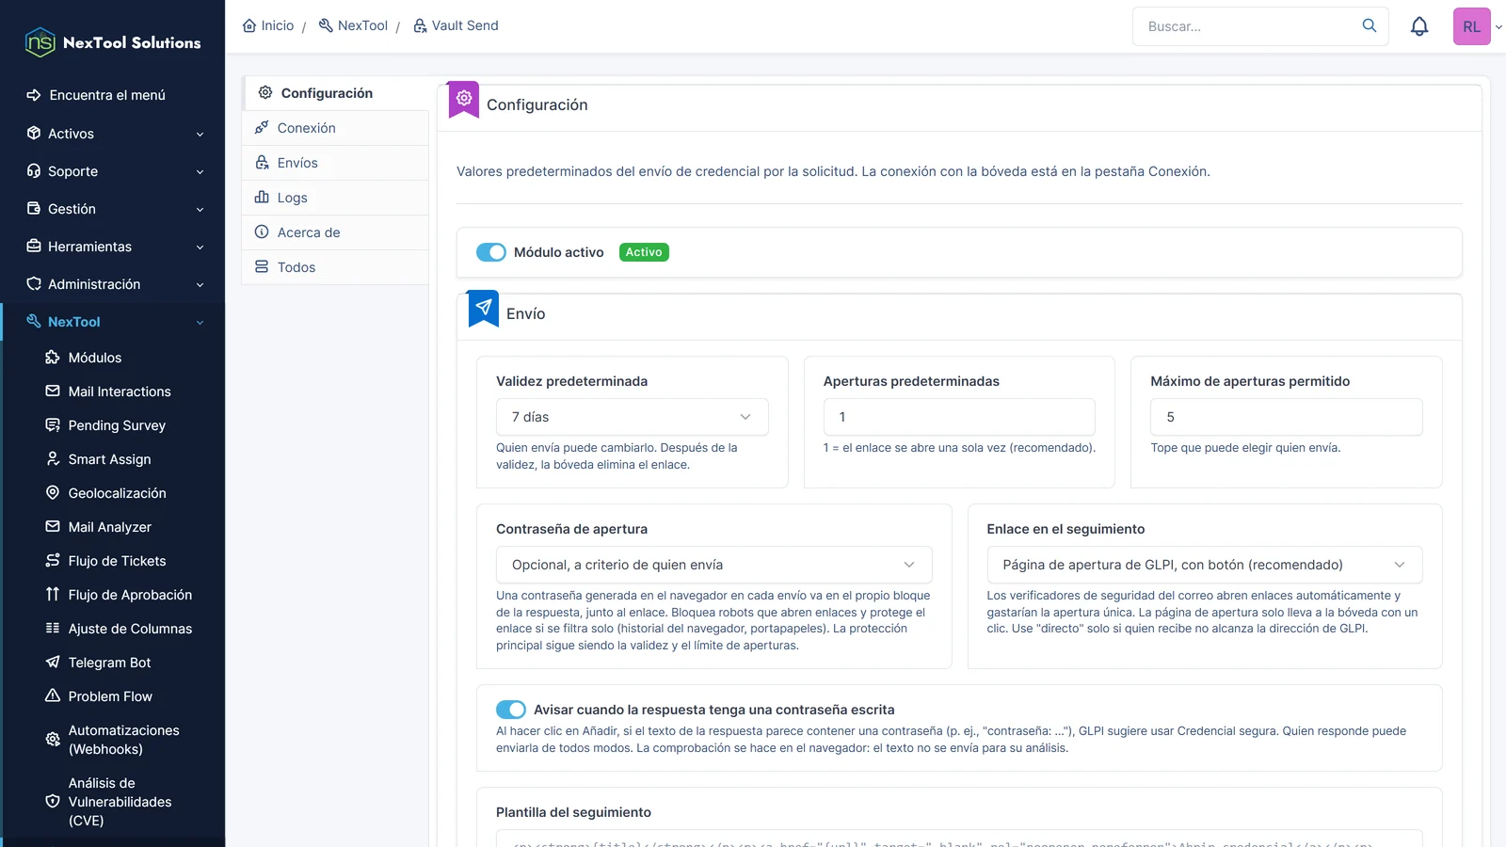The width and height of the screenshot is (1506, 847).
Task: Click the Automatizaciones webhooks gear icon
Action: pos(53,740)
